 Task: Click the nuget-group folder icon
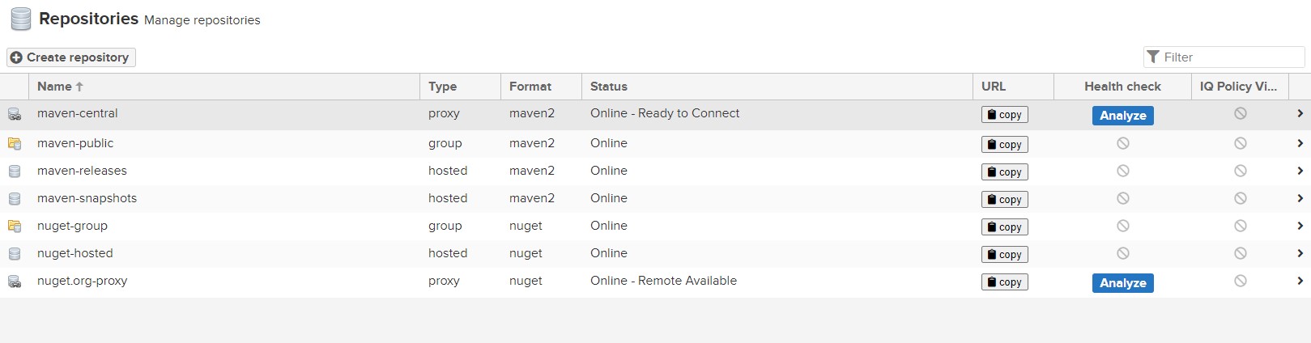coord(15,227)
